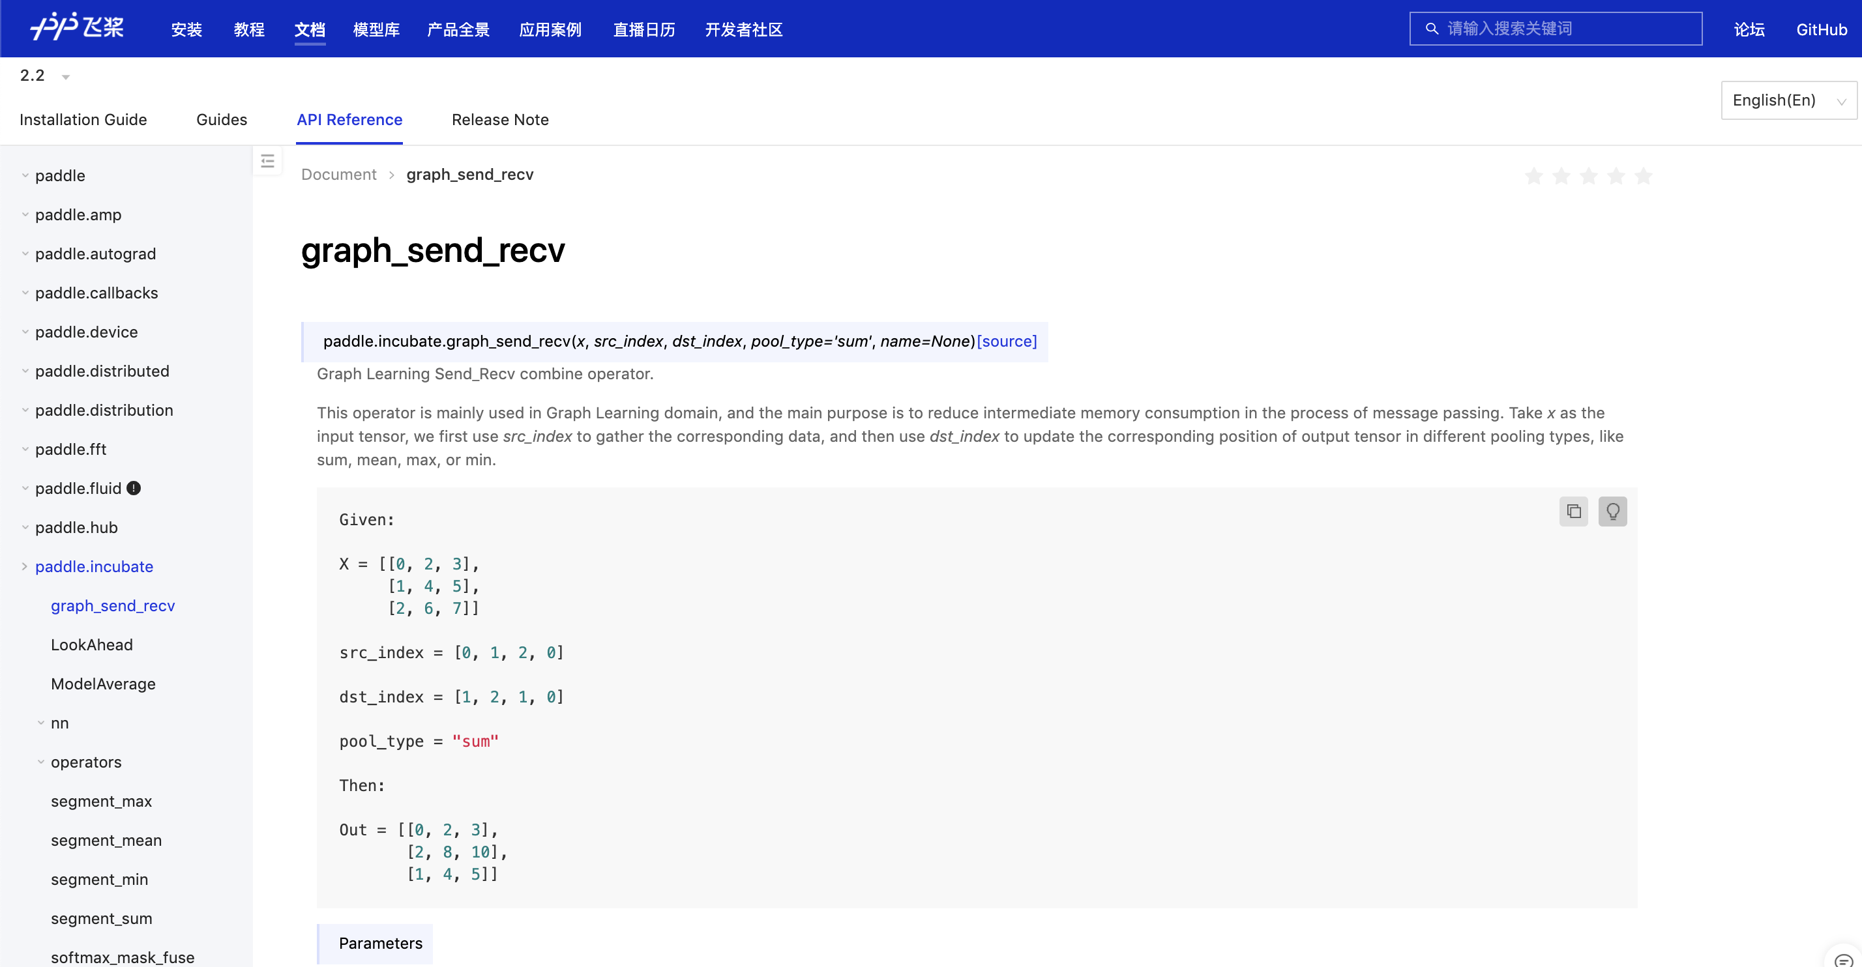Toggle the sidebar collapse icon
The height and width of the screenshot is (967, 1862).
coord(267,161)
